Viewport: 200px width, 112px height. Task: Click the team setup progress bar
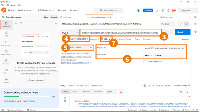coord(27,97)
